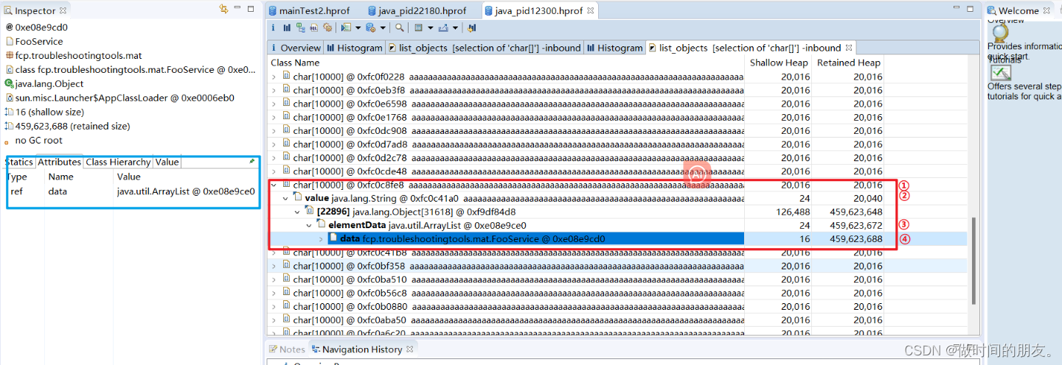Open the query browser database icon
The height and width of the screenshot is (365, 1062).
click(371, 27)
